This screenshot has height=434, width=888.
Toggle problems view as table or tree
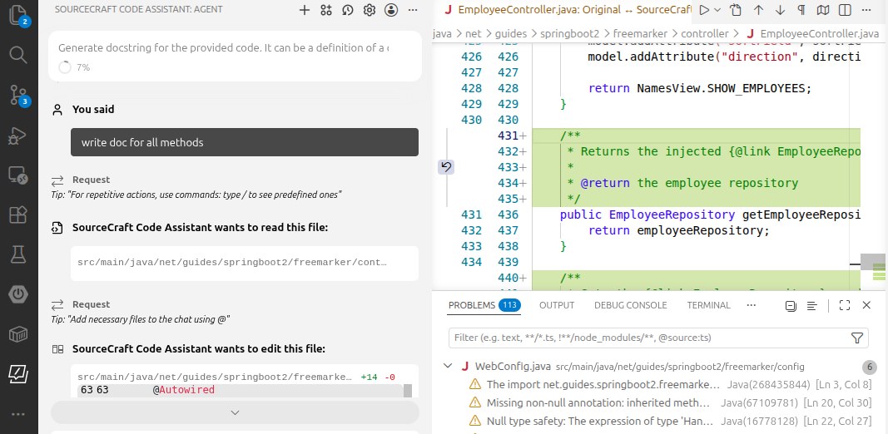(812, 306)
